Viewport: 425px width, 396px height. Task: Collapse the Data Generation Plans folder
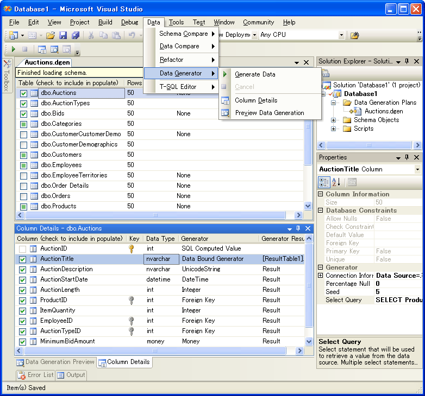coord(333,103)
